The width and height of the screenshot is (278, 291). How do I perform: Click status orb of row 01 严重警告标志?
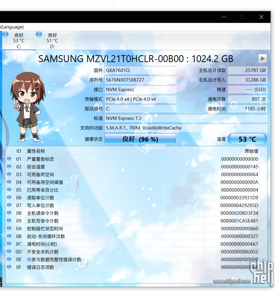(x=9, y=159)
